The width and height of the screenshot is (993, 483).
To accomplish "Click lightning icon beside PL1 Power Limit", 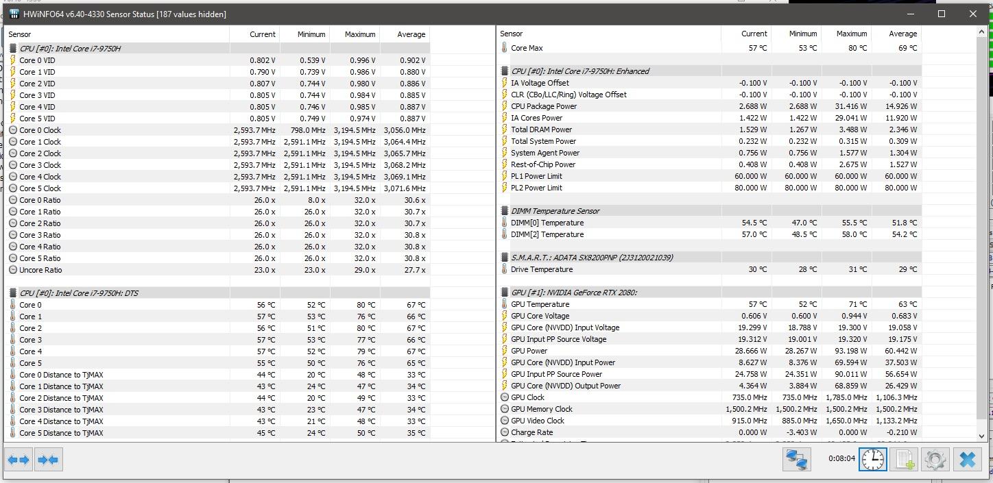I will coord(505,176).
